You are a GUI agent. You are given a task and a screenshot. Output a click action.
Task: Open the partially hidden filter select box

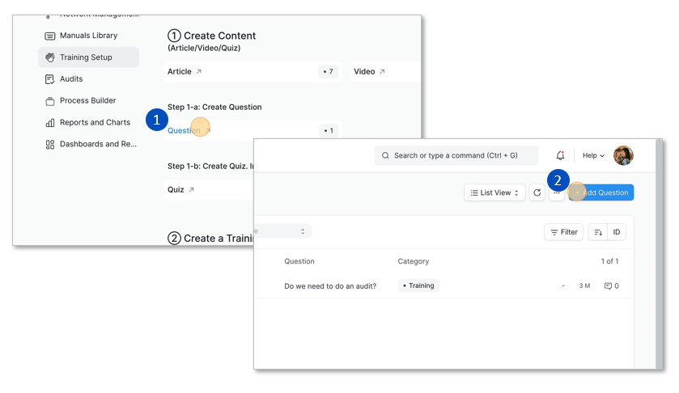pos(283,231)
